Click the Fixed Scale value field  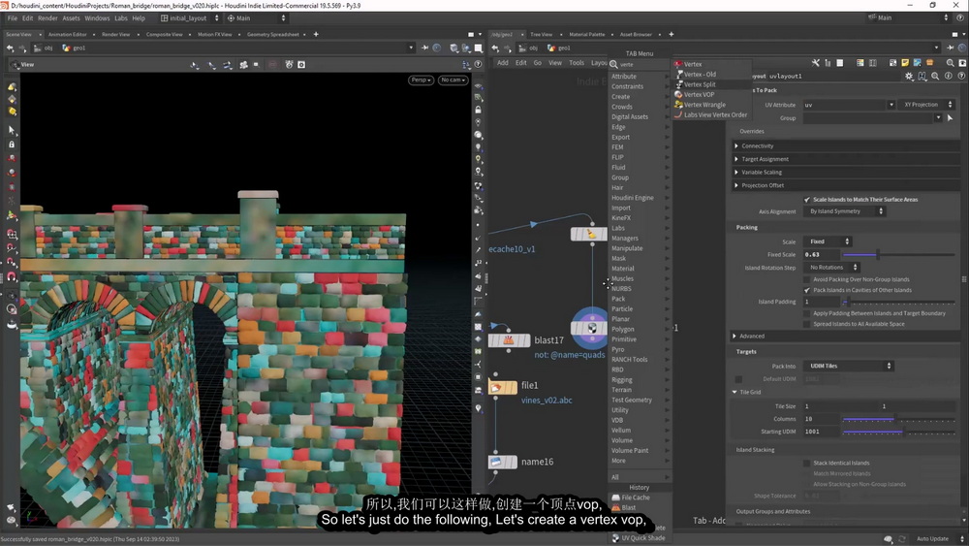(822, 255)
